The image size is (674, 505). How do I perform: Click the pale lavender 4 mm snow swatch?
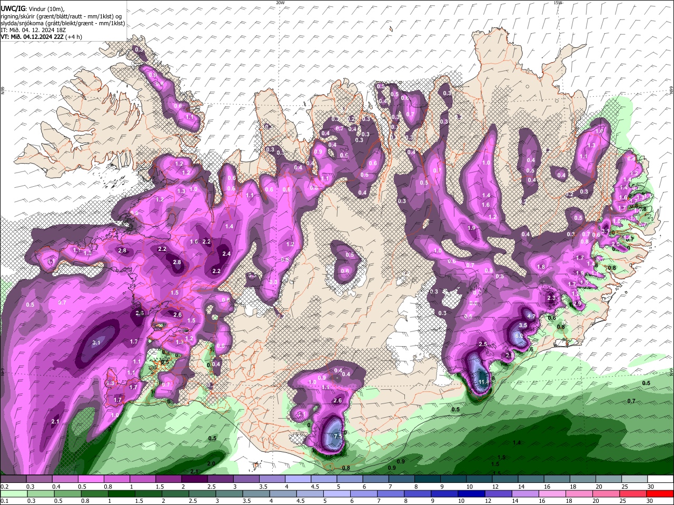298,479
